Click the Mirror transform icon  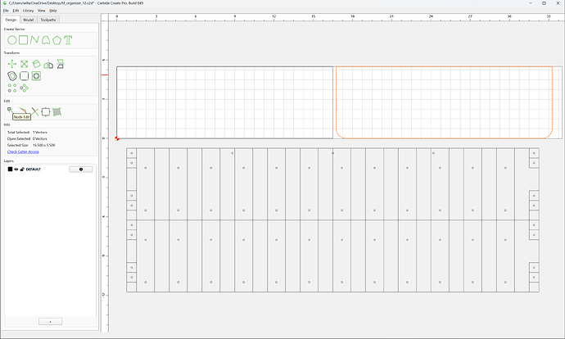(48, 64)
